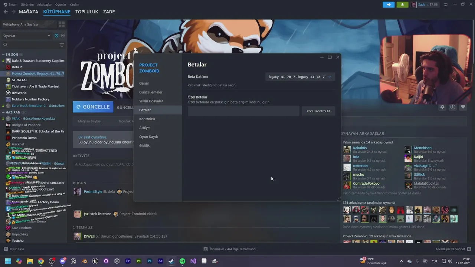
Task: Open Arkadaşlar ve Sohbet panel
Action: tap(453, 249)
